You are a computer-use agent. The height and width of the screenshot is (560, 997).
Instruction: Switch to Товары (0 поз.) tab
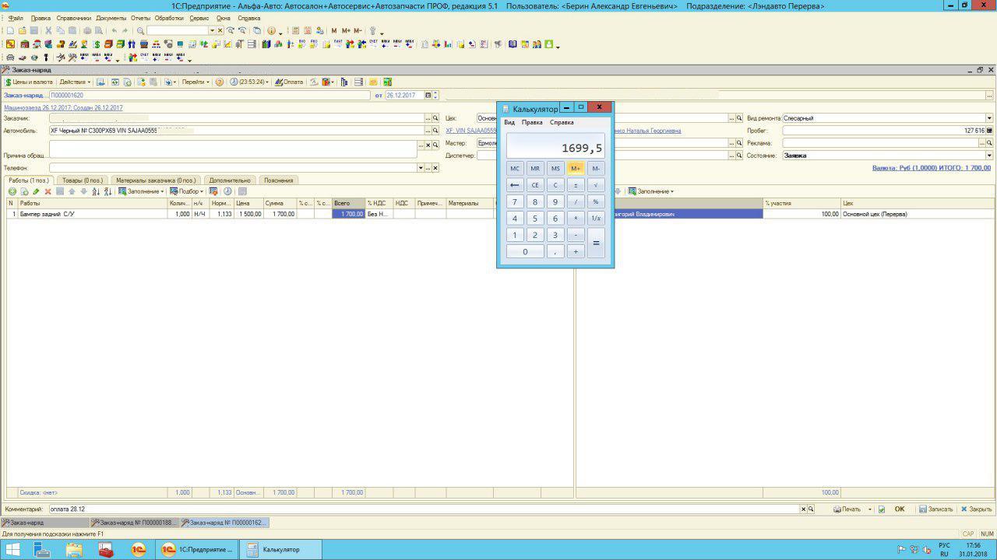[83, 180]
